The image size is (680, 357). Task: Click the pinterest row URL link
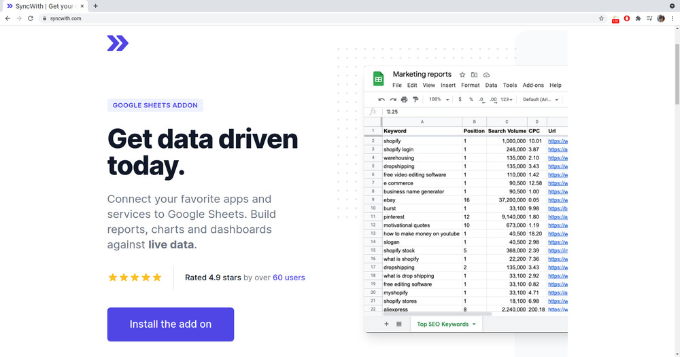coord(558,217)
